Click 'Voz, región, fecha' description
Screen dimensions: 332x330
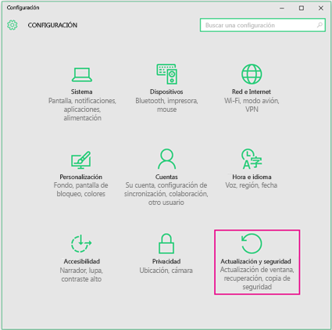(252, 185)
